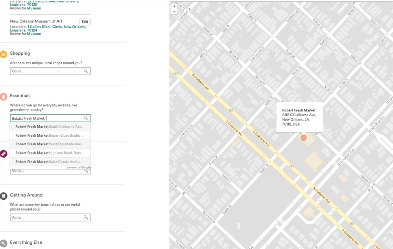Click the Everything Else category icon

tap(4, 243)
